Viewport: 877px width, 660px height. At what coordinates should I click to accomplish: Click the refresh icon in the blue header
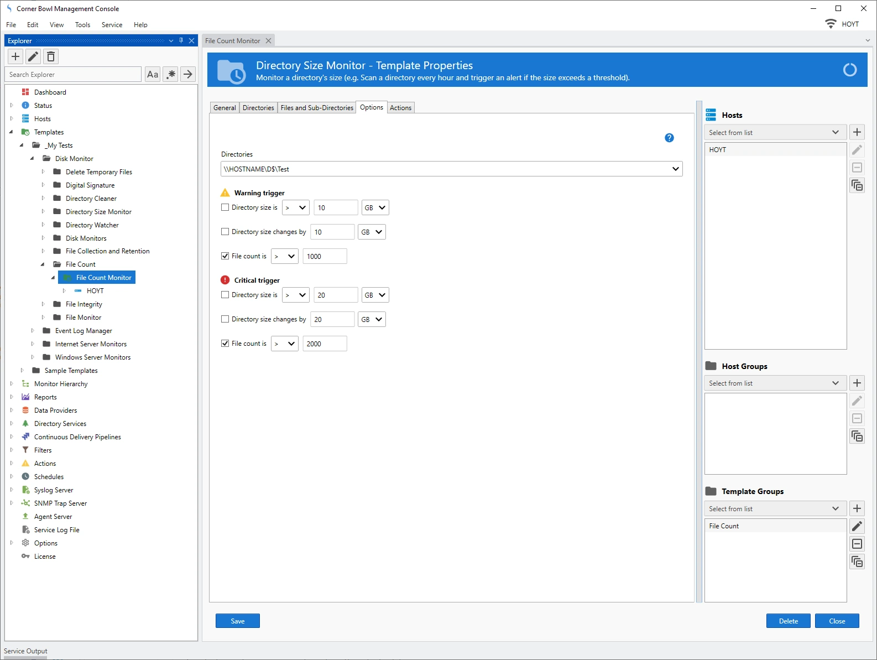(849, 70)
